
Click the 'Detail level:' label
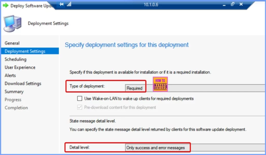click(79, 147)
